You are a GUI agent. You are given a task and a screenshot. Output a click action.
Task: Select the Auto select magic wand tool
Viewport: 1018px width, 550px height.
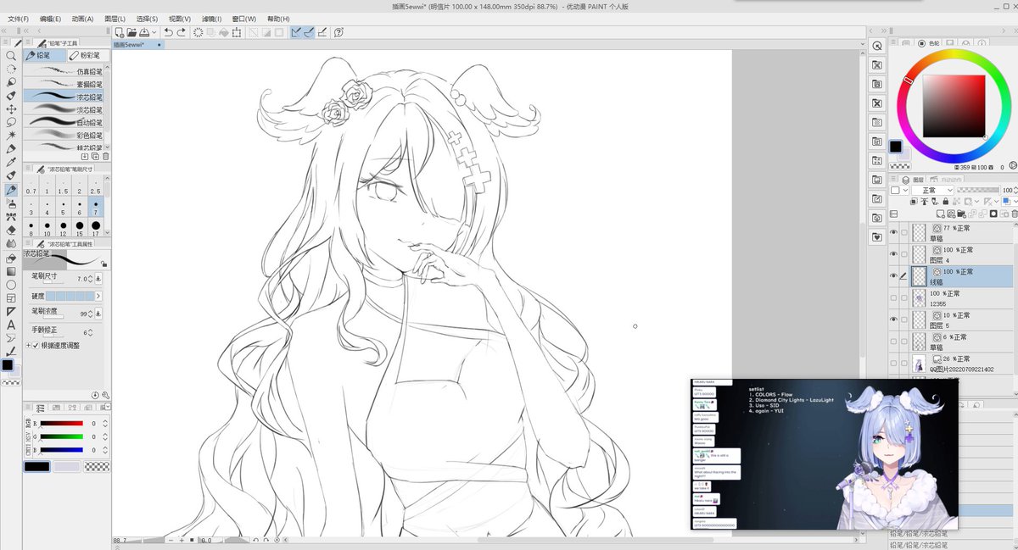tap(11, 135)
